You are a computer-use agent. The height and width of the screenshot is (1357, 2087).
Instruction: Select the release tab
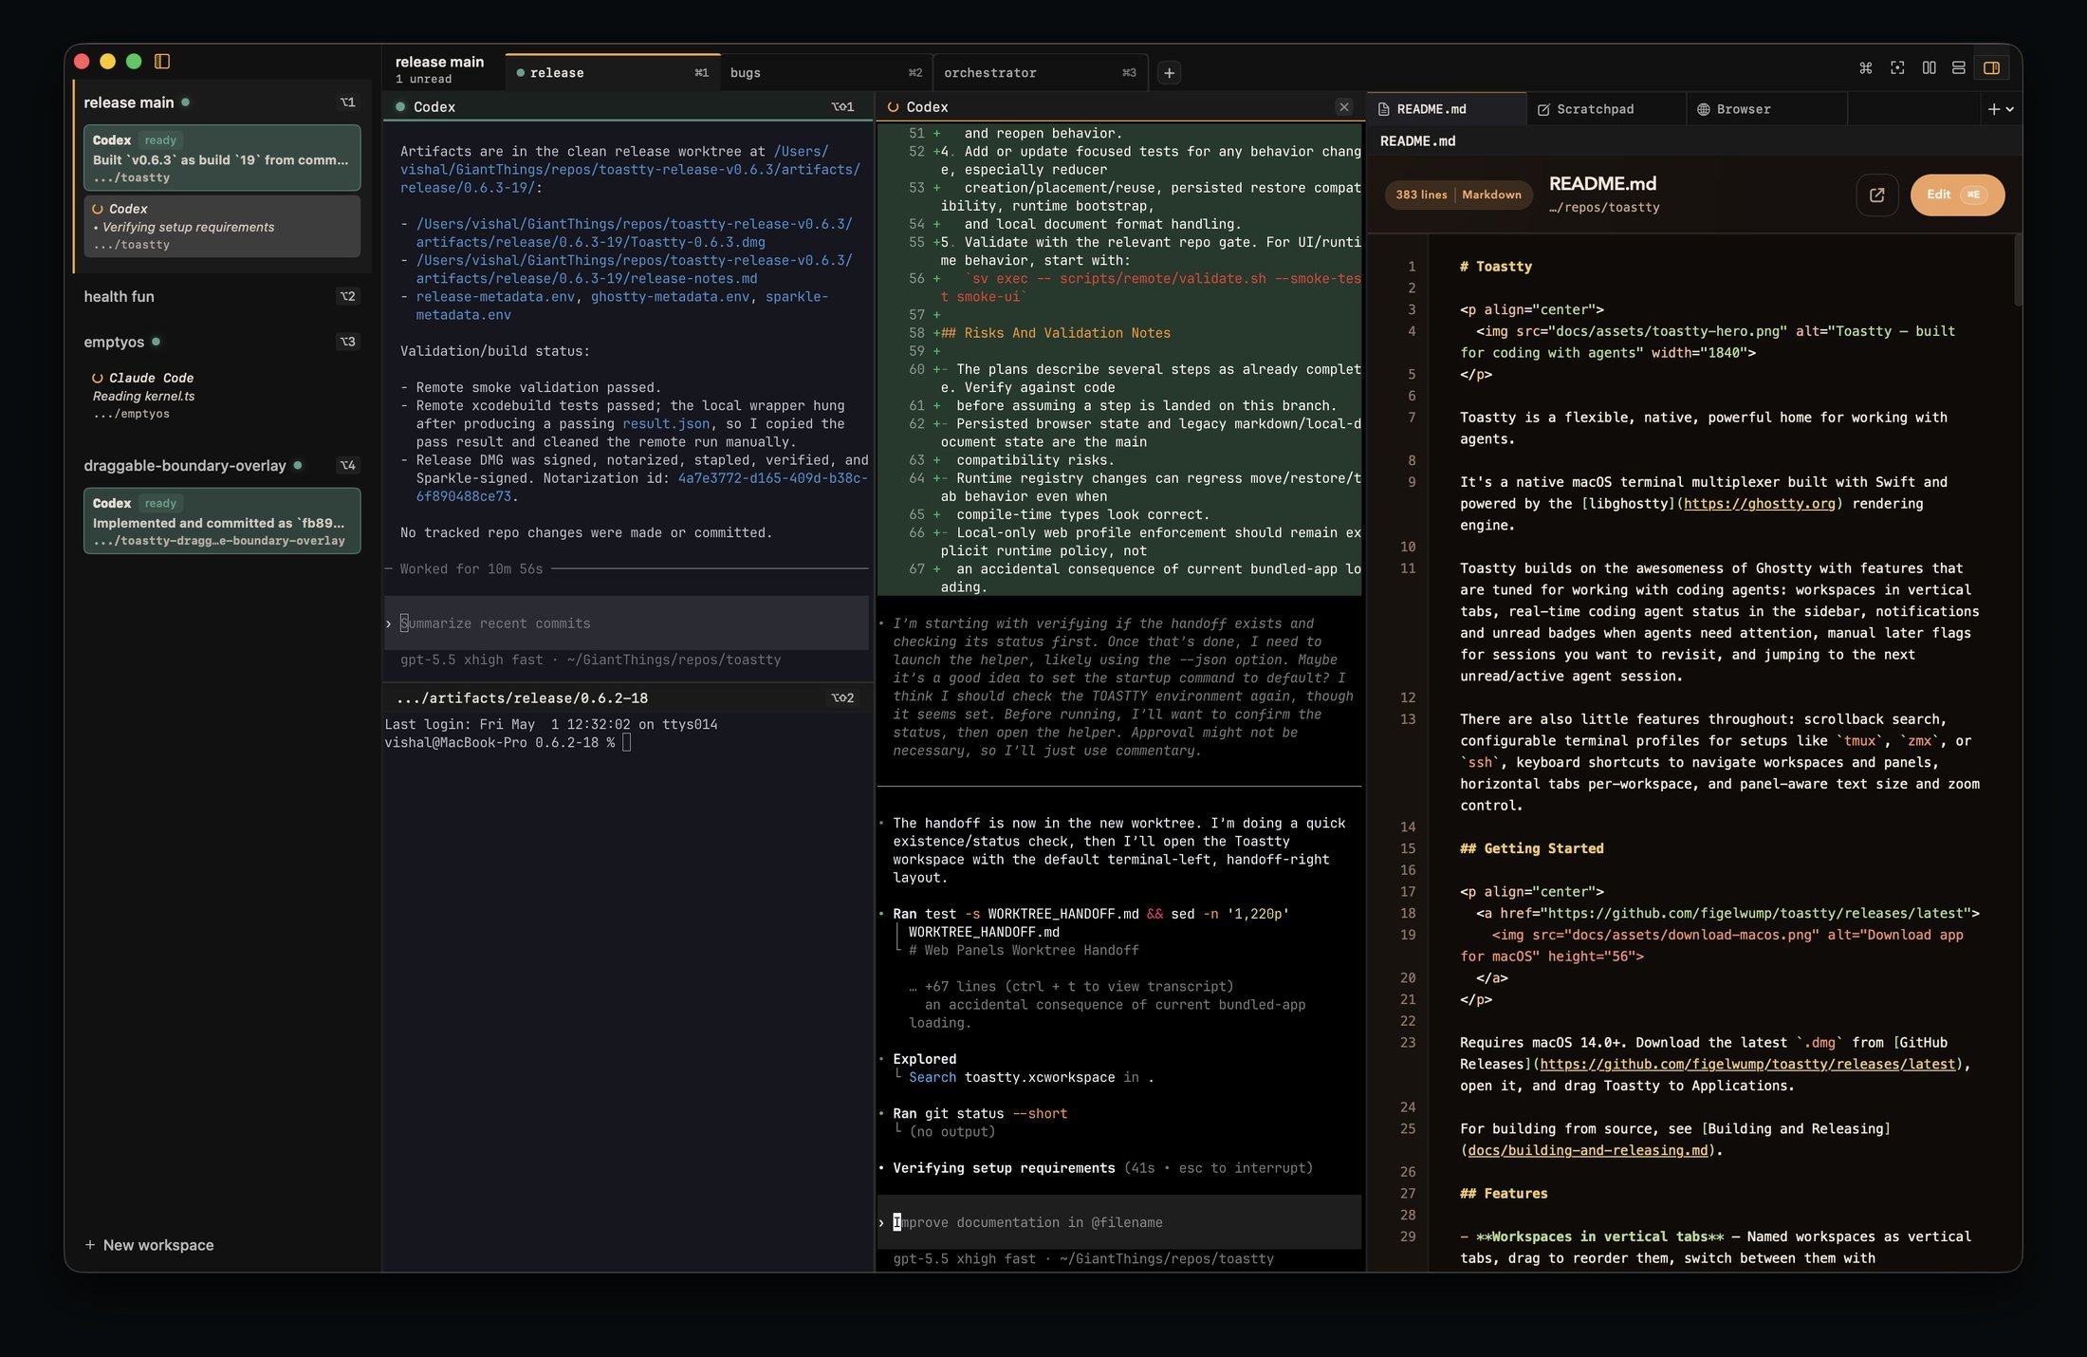click(612, 73)
